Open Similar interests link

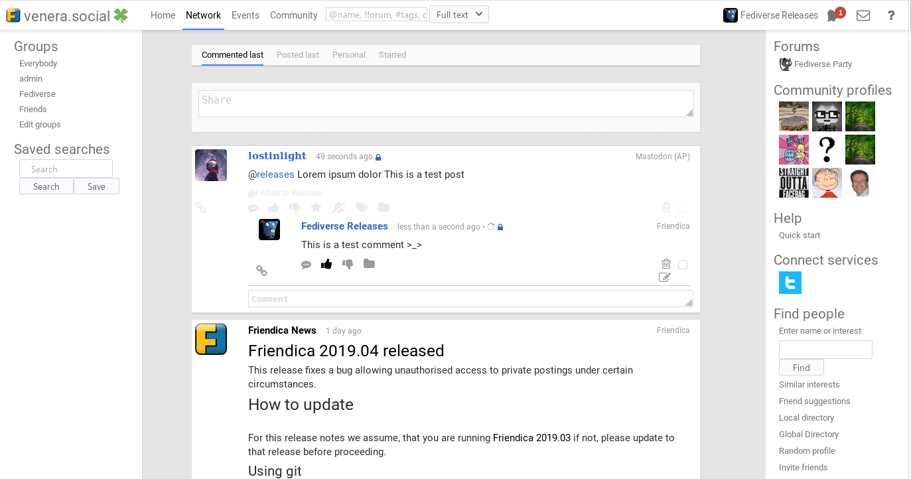pyautogui.click(x=809, y=385)
